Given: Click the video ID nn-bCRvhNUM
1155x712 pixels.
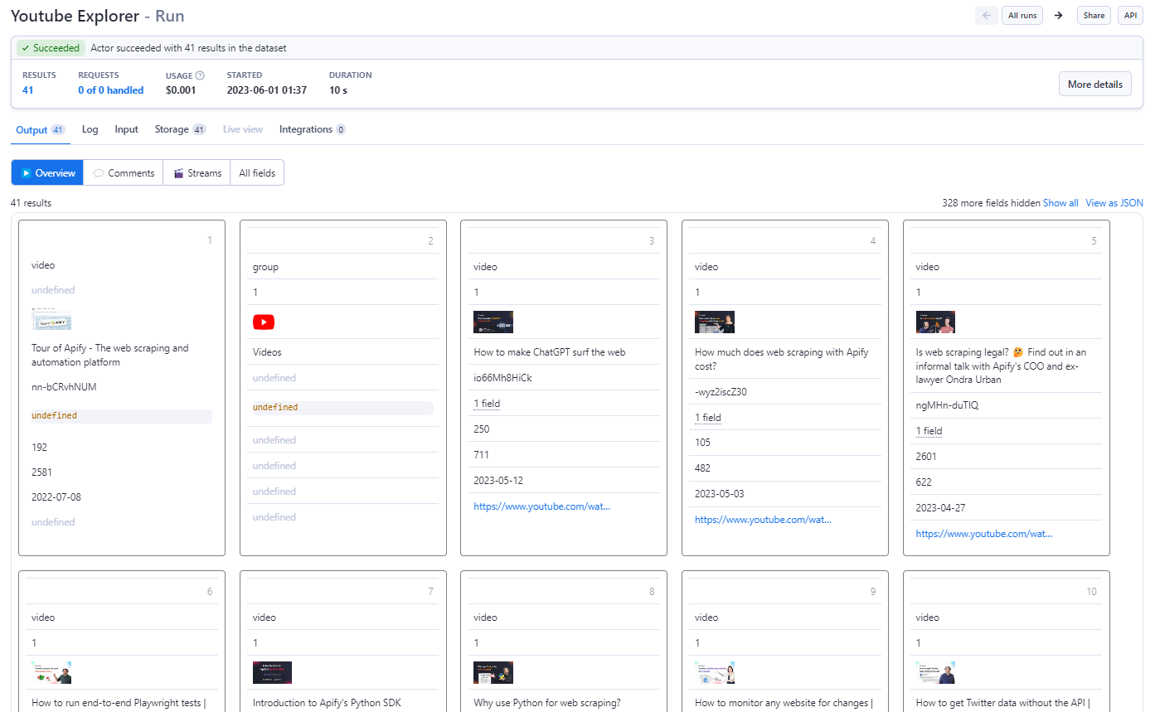Looking at the screenshot, I should (x=64, y=387).
